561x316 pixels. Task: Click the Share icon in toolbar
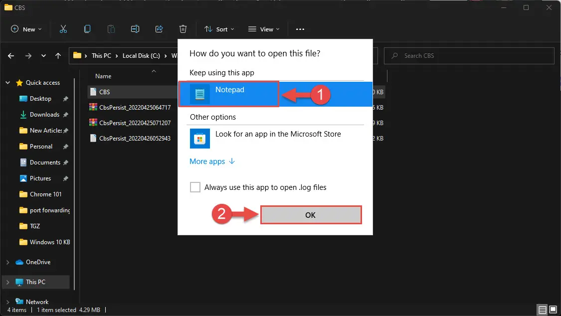[159, 29]
